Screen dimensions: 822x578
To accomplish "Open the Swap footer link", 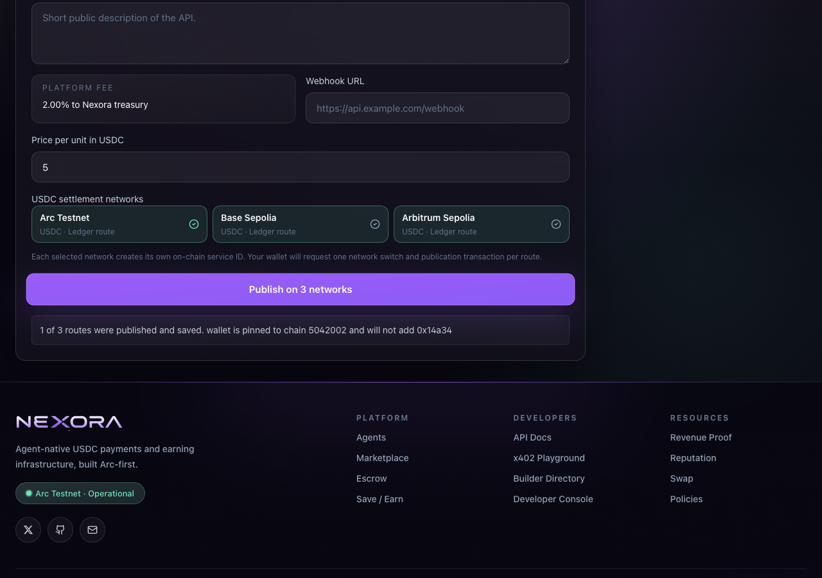I will 681,478.
